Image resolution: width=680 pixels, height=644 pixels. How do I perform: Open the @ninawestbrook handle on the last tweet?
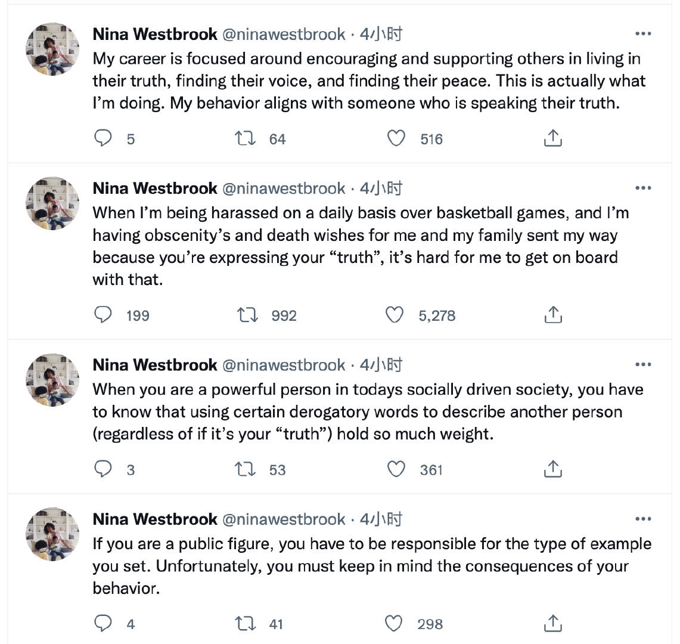click(x=284, y=519)
